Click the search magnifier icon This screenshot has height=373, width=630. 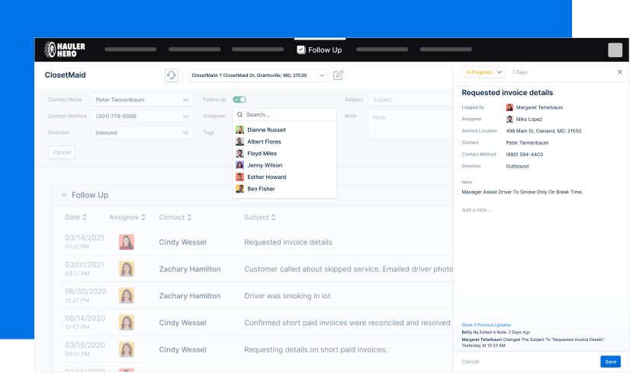239,115
